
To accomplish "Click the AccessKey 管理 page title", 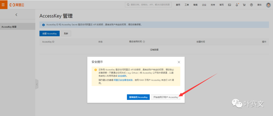I will 56,16.
